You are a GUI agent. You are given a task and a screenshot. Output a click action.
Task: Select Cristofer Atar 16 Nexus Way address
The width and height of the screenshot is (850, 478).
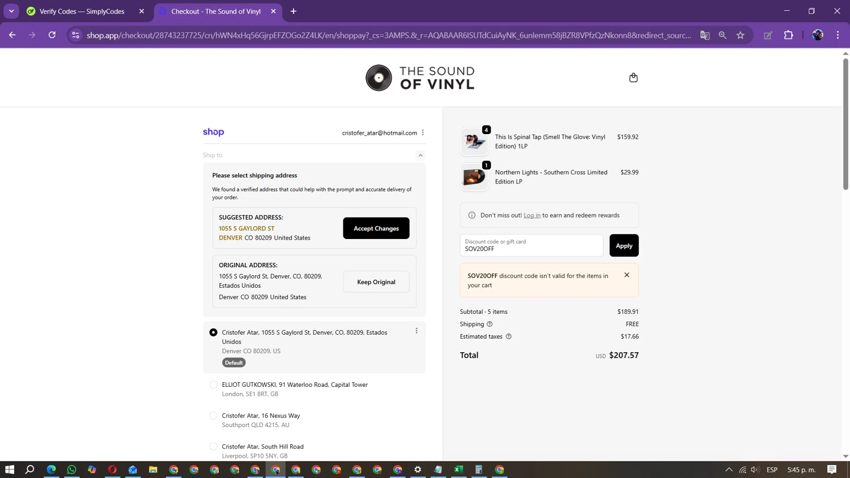(213, 416)
